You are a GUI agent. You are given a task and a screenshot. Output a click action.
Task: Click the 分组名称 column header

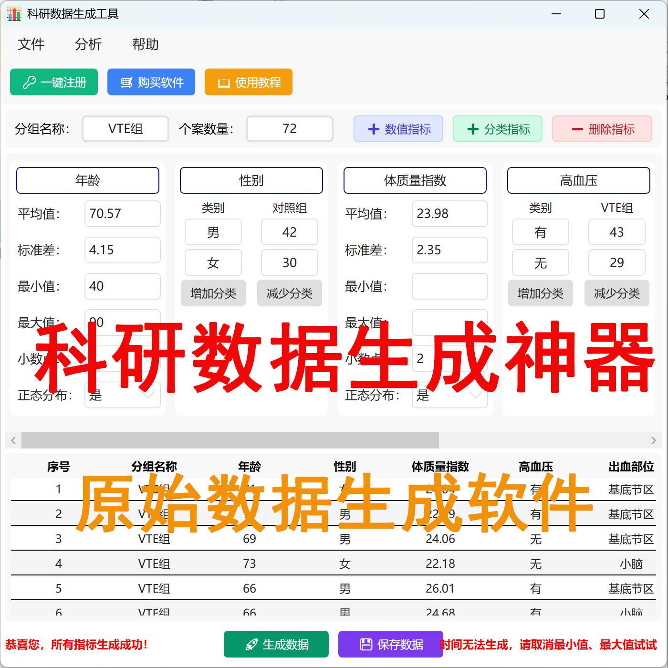point(154,467)
